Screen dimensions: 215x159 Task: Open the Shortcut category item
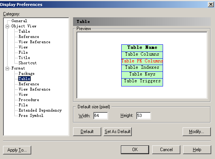pos(28,63)
